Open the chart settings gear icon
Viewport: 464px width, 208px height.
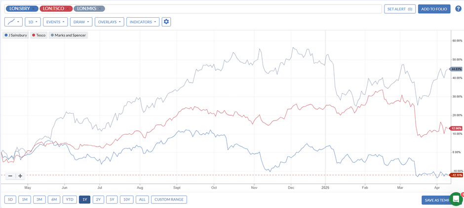166,22
